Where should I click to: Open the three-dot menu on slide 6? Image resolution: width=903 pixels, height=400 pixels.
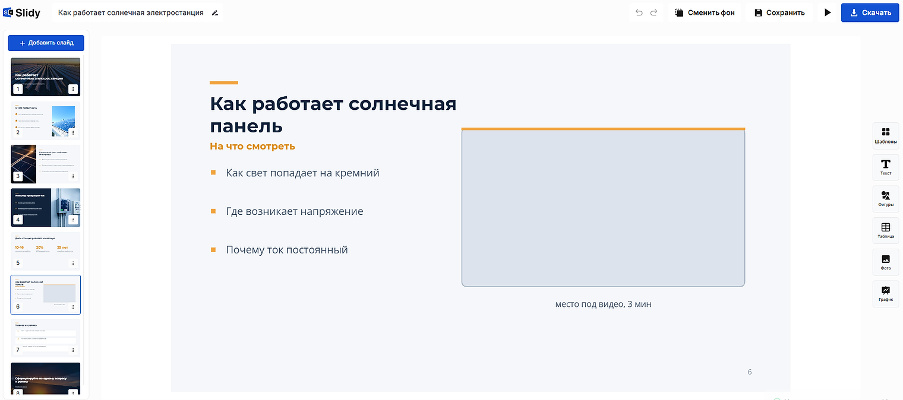click(73, 307)
